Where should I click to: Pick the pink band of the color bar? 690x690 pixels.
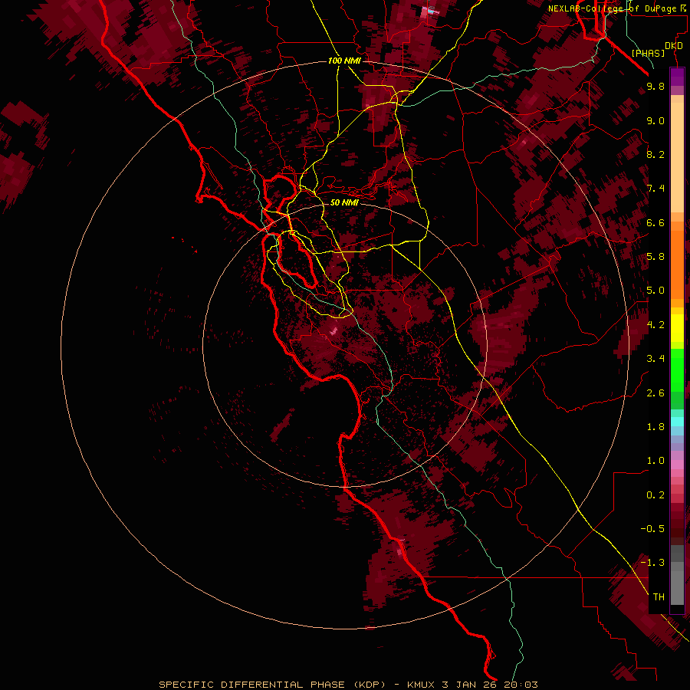click(x=677, y=465)
